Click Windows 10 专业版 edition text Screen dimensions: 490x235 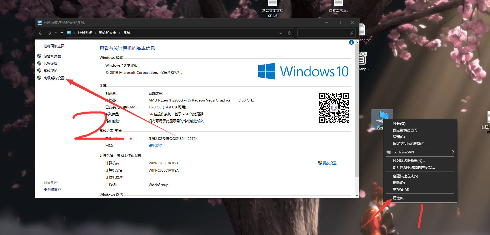pos(121,65)
